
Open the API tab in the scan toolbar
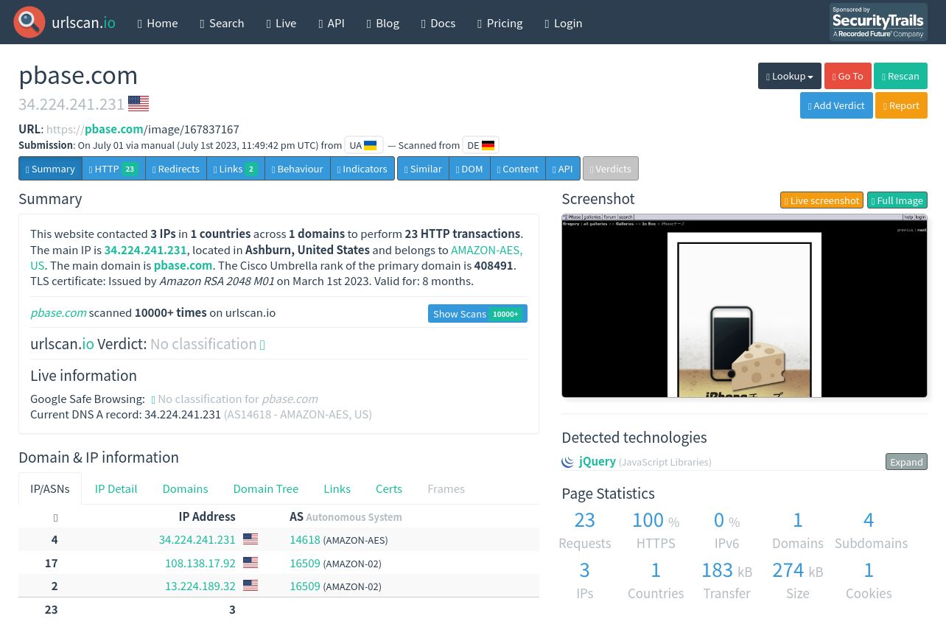click(563, 169)
